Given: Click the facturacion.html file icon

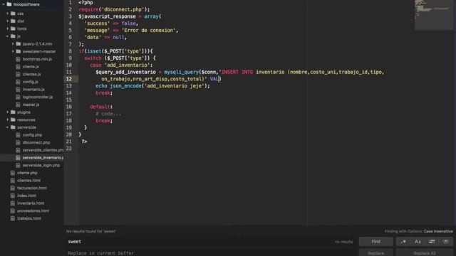Looking at the screenshot, I should [13, 188].
